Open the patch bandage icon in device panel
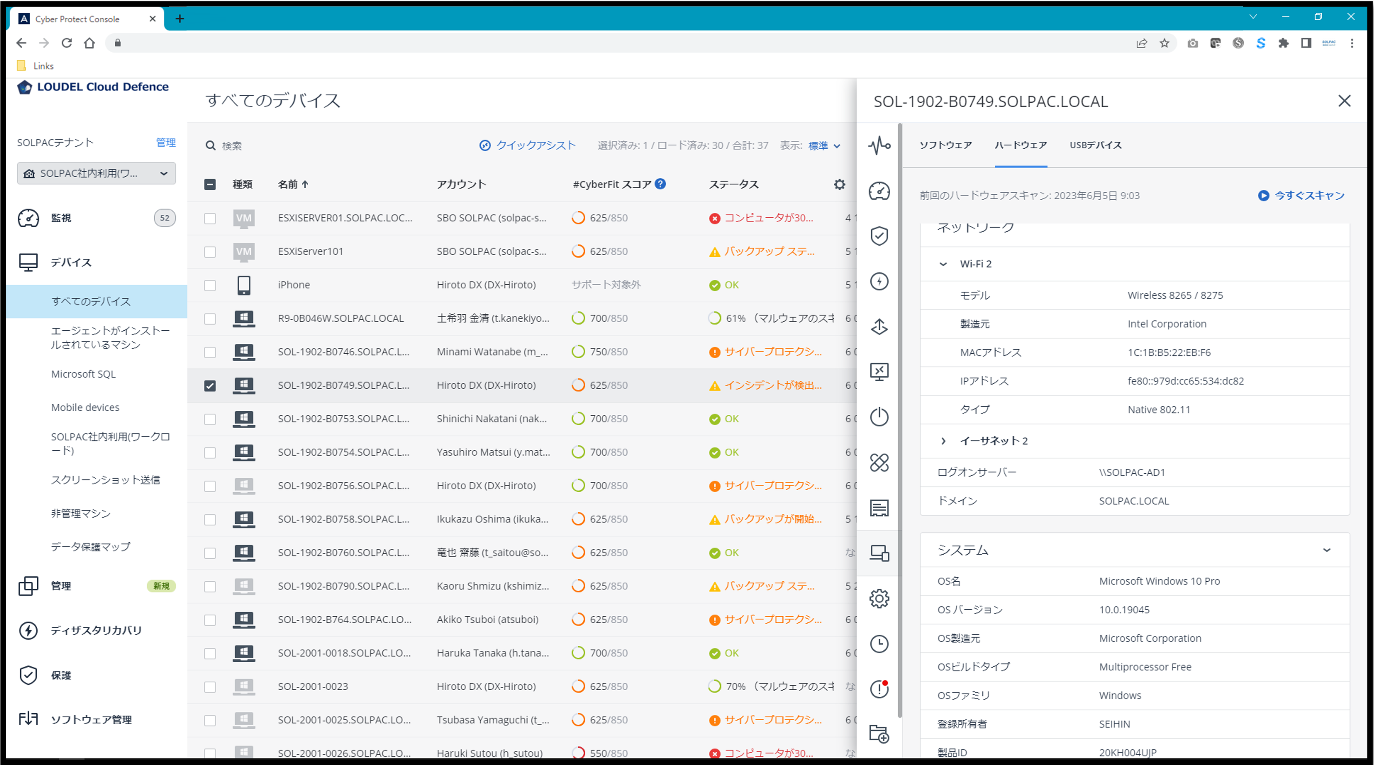This screenshot has height=765, width=1374. [879, 462]
